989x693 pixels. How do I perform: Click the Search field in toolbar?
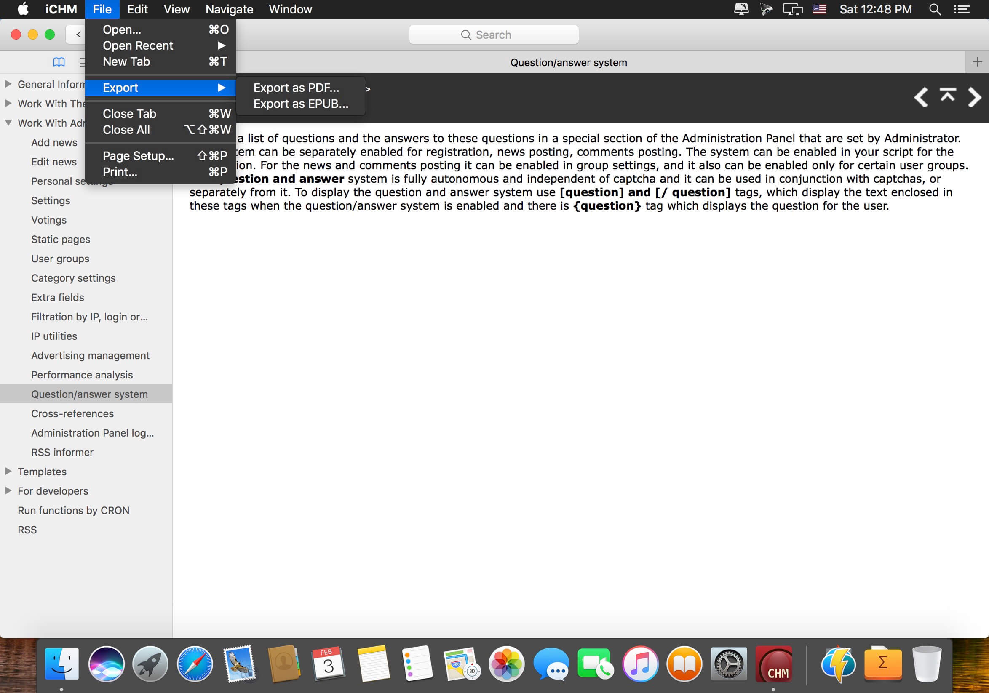click(495, 35)
